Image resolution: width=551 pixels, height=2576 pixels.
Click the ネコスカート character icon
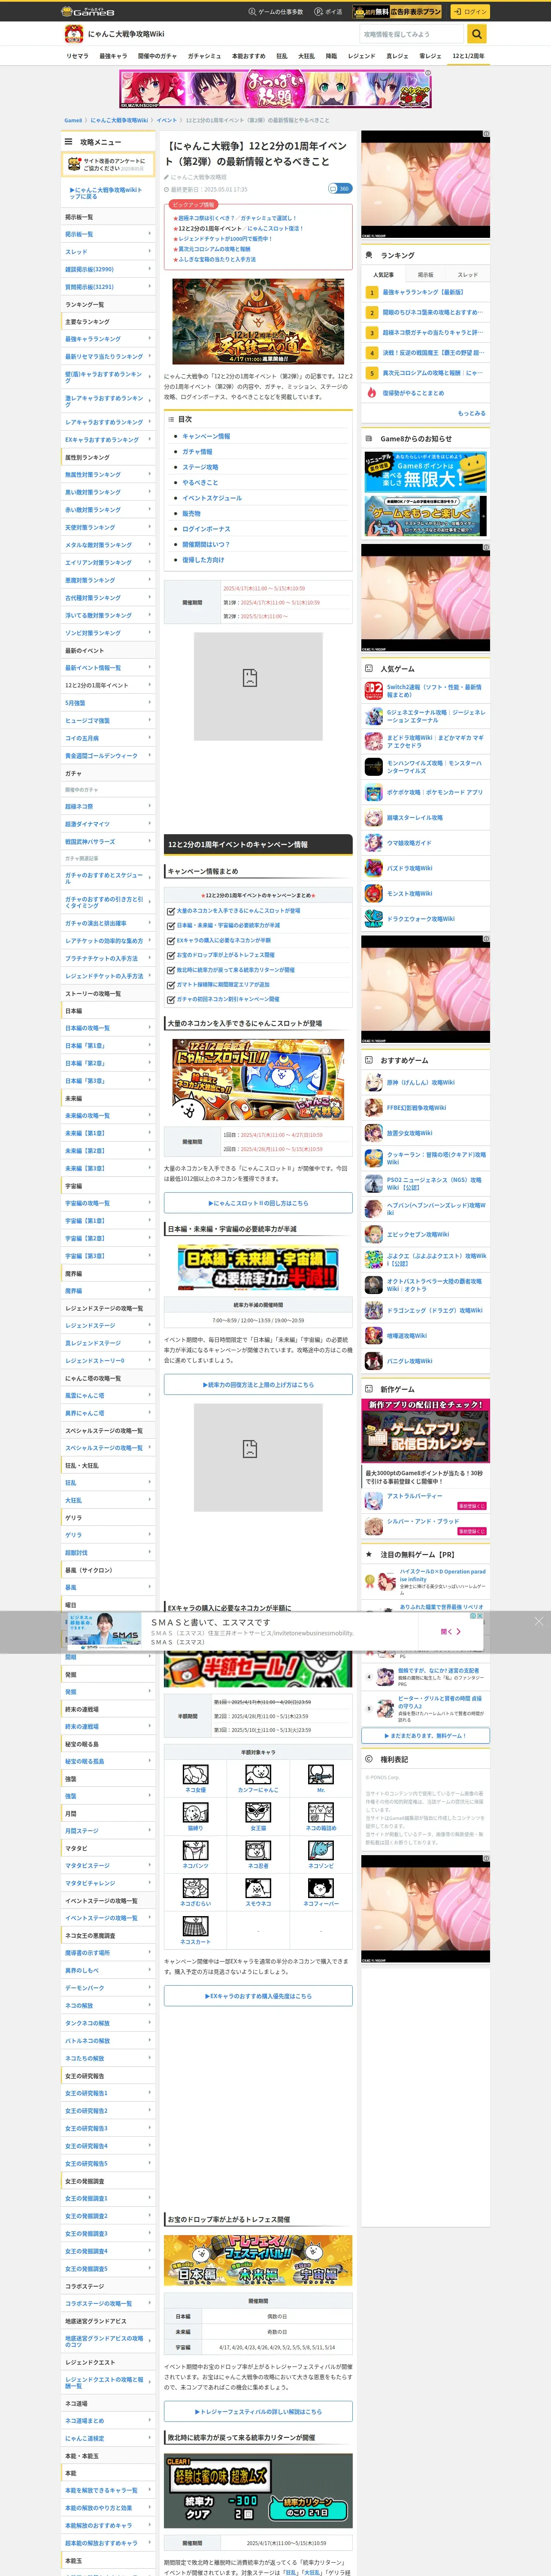(x=196, y=1927)
